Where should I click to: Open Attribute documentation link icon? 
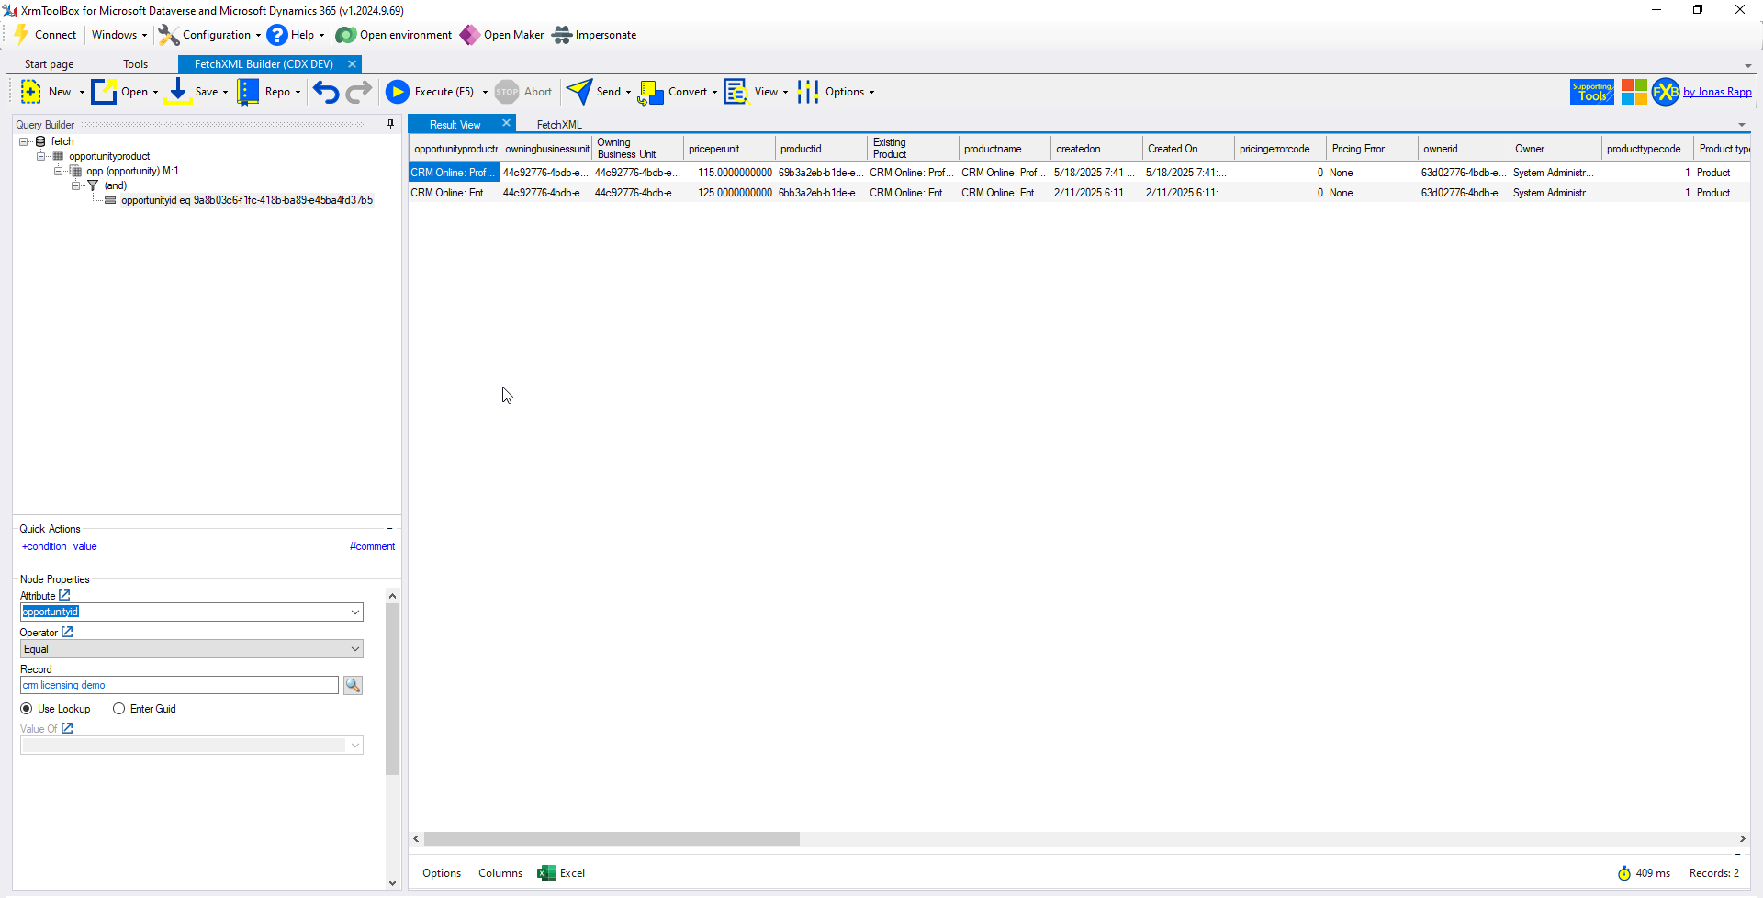coord(65,596)
